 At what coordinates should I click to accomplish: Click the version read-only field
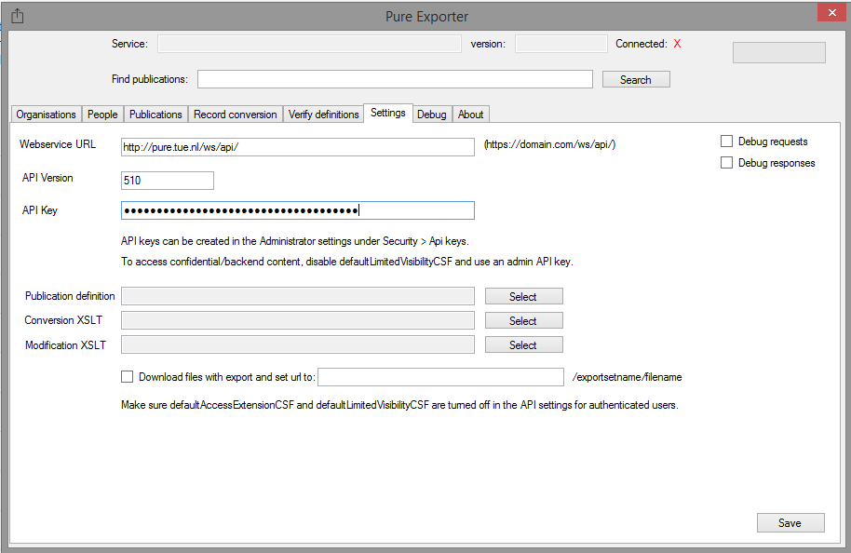[x=561, y=44]
